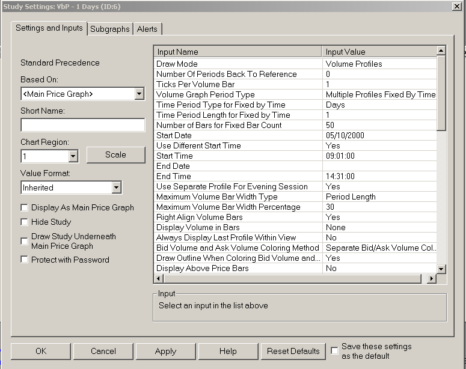Expand the Chart Region dropdown

[73, 156]
